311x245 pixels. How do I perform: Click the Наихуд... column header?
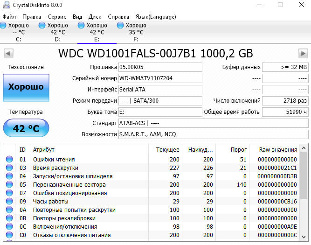[199, 149]
